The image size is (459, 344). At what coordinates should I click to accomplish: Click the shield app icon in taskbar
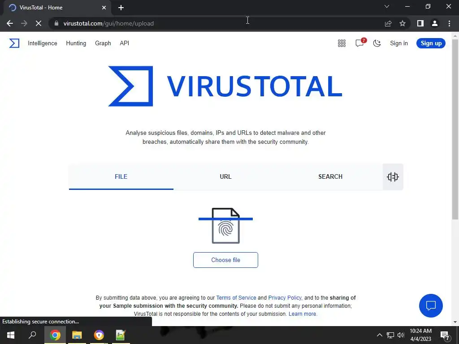point(99,335)
